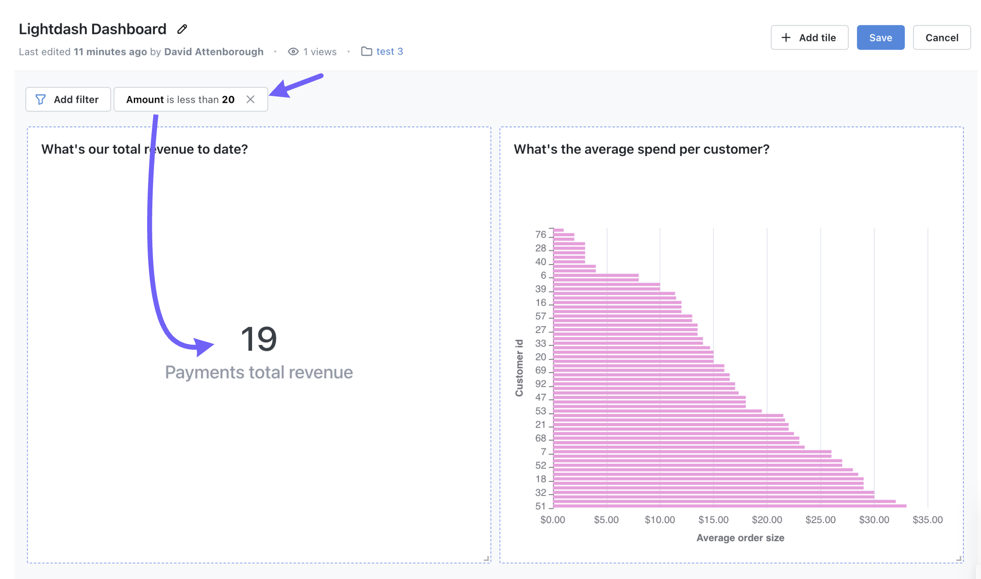The width and height of the screenshot is (981, 579).
Task: Grab resize handle of total revenue tile
Action: 486,558
